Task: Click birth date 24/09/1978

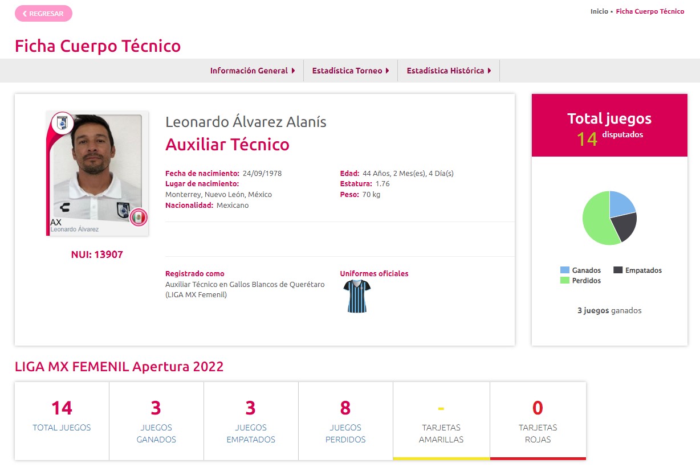Action: (262, 174)
